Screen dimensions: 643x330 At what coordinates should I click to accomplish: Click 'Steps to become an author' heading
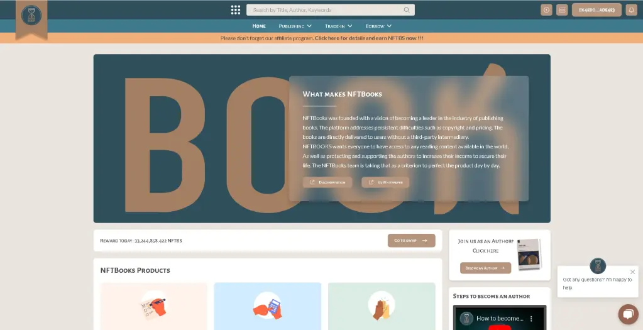point(492,296)
